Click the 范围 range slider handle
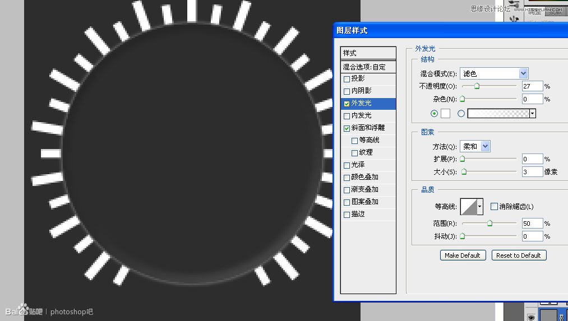Screen dimensions: 568x321 coord(490,224)
